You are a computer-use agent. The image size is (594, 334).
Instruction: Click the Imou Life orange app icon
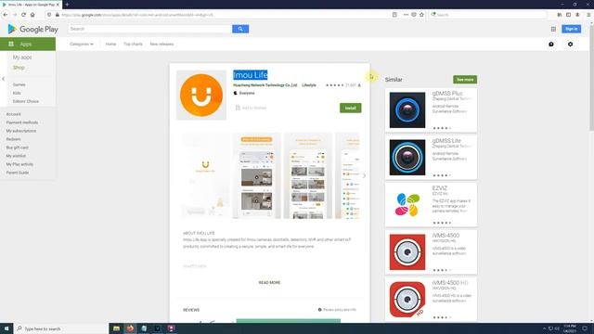pyautogui.click(x=201, y=95)
